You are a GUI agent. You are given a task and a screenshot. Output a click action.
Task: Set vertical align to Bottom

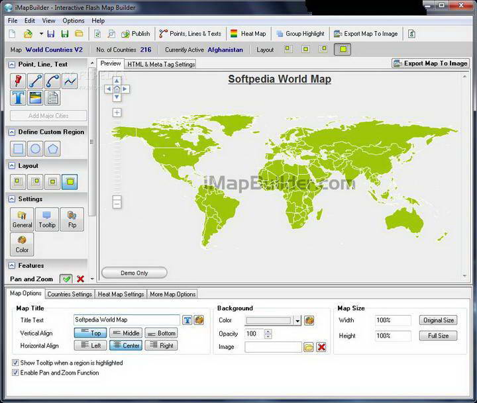[x=161, y=333]
